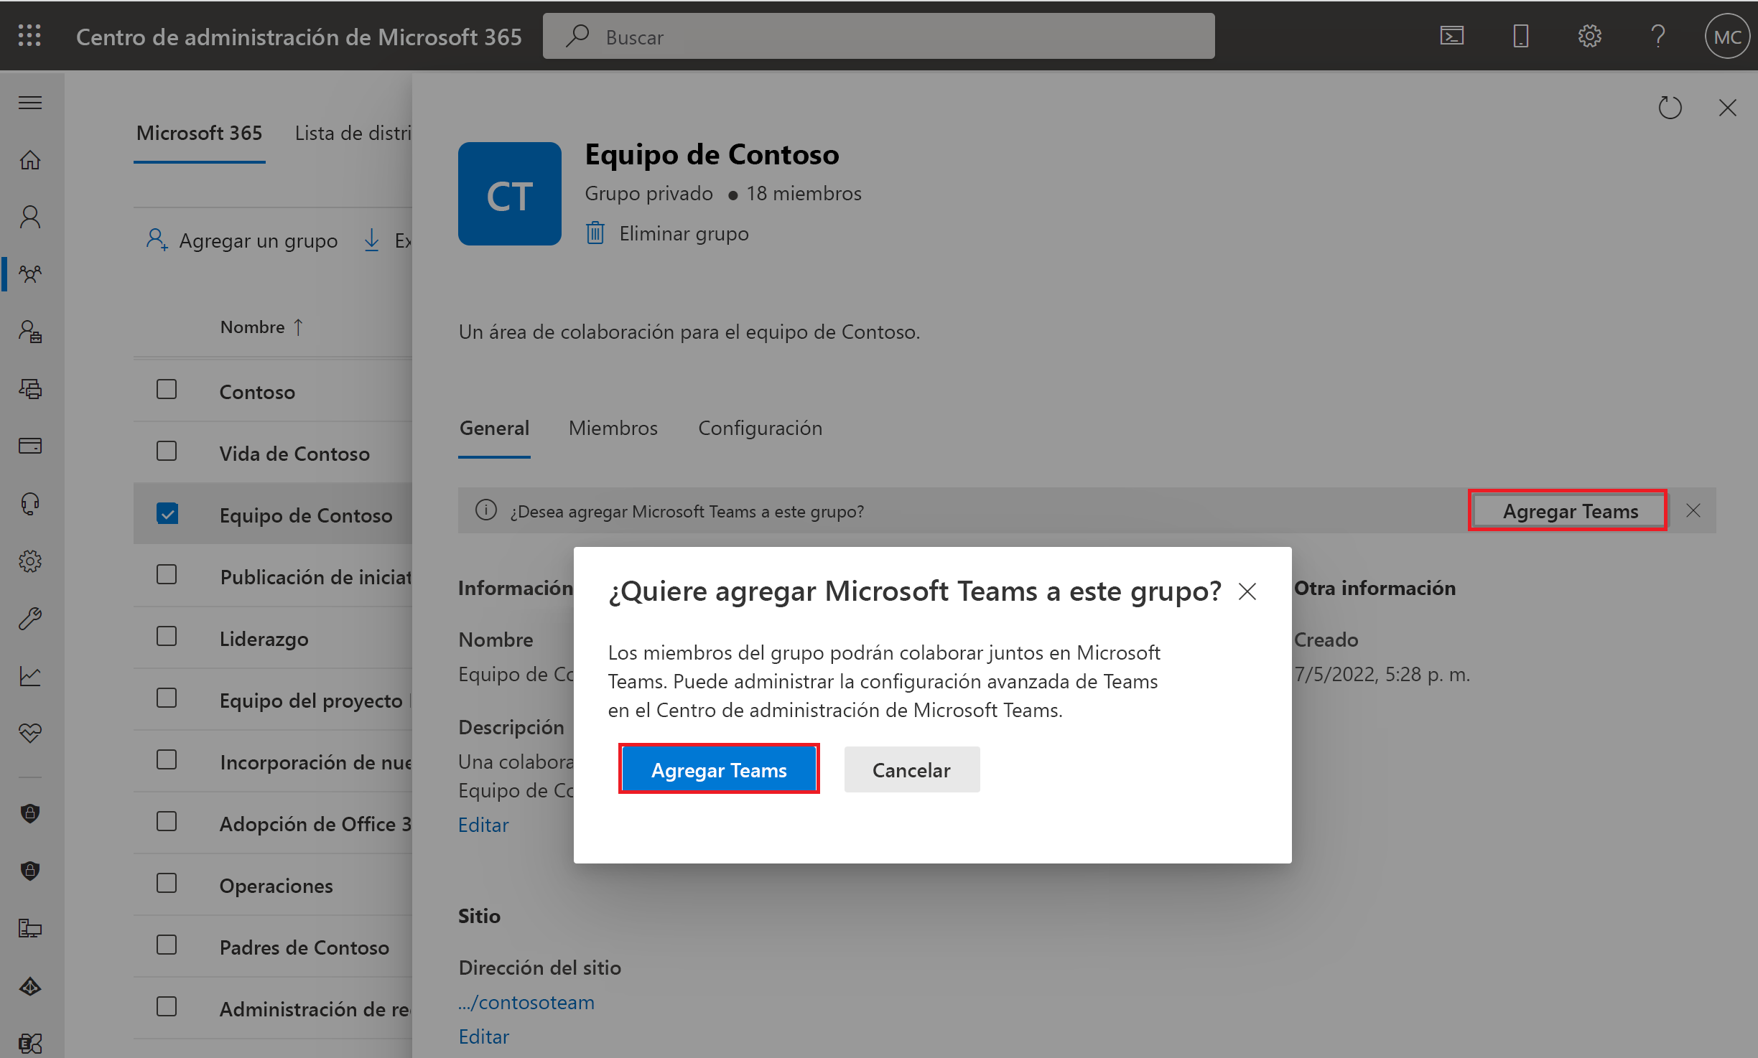
Task: Open Teams and groups sidebar icon
Action: pyautogui.click(x=30, y=273)
